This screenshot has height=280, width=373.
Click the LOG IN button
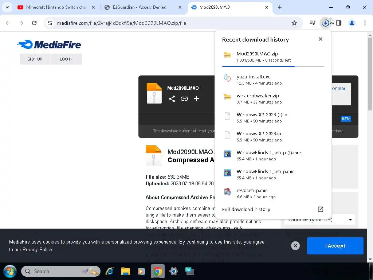click(x=66, y=59)
